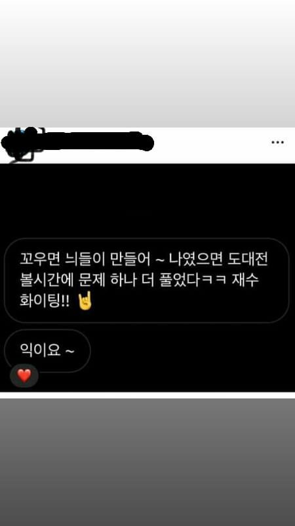Click the 재수 text in the message
Viewport: 295px width, 526px height.
tap(246, 280)
